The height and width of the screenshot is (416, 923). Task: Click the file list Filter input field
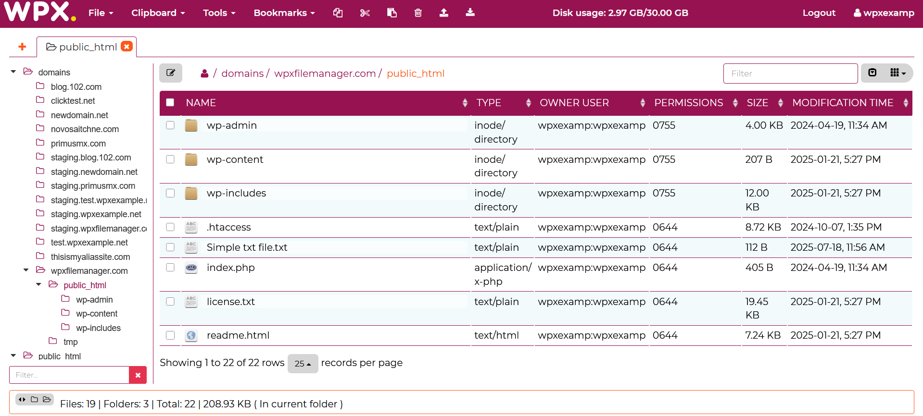coord(790,73)
